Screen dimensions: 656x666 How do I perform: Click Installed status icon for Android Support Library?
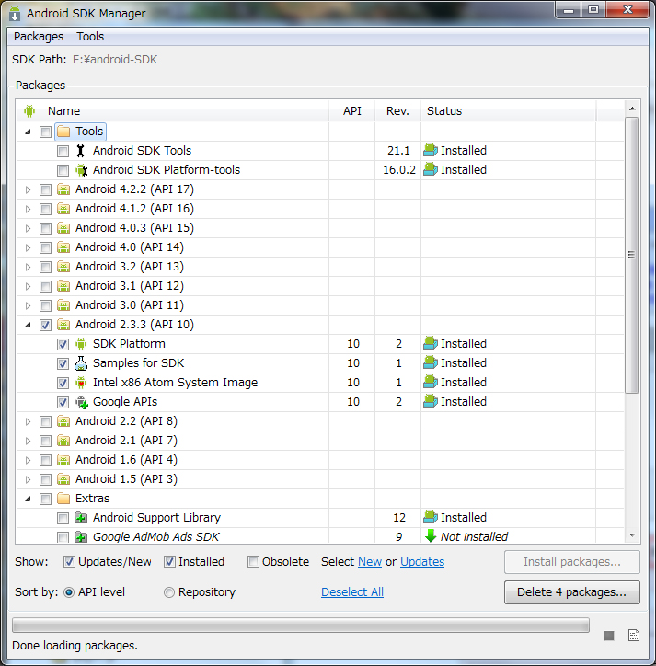tap(431, 517)
